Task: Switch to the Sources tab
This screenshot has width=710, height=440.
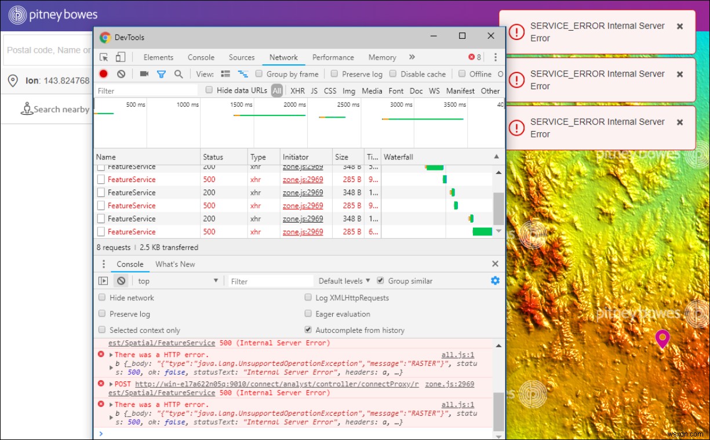Action: 241,57
